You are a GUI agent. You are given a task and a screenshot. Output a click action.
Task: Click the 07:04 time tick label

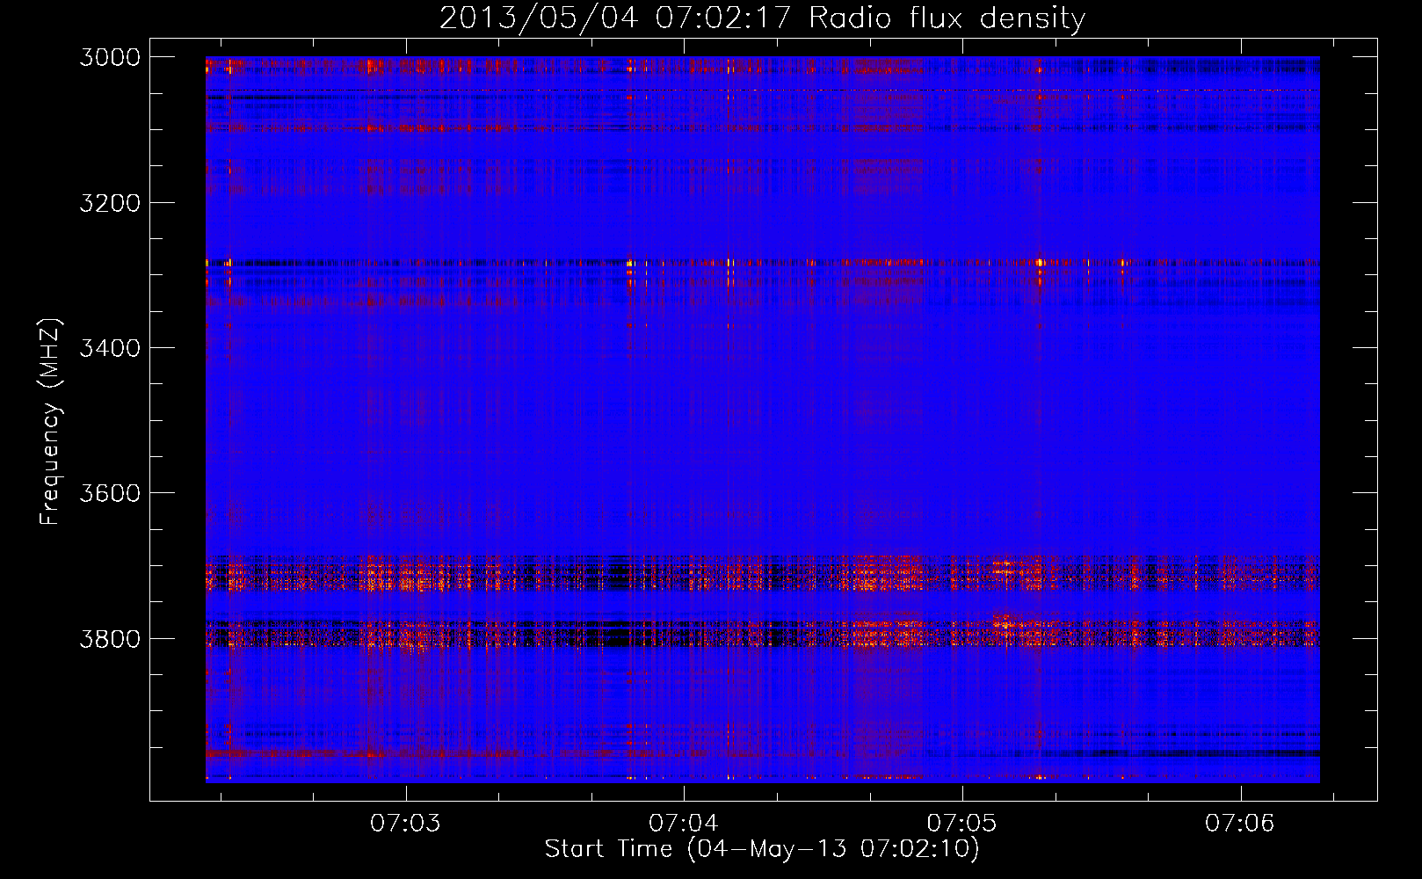coord(684,824)
